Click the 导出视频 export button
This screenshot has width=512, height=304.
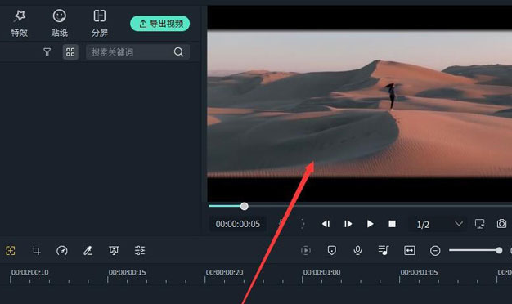160,24
